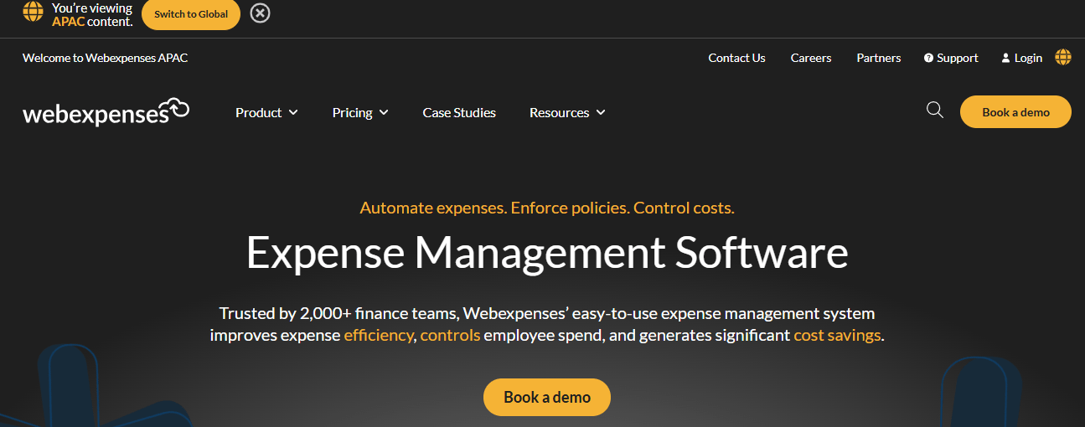Image resolution: width=1085 pixels, height=427 pixels.
Task: Dismiss the APAC content banner with the X icon
Action: click(260, 13)
